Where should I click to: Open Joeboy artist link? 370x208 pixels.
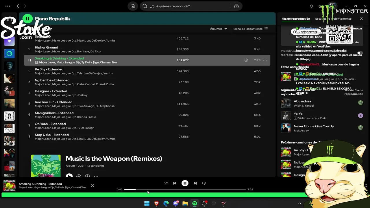coord(82,95)
